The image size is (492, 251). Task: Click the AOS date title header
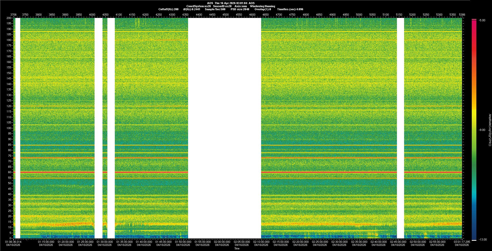coord(231,3)
